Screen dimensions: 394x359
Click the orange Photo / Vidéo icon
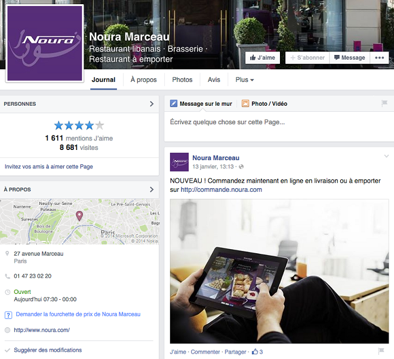[245, 103]
